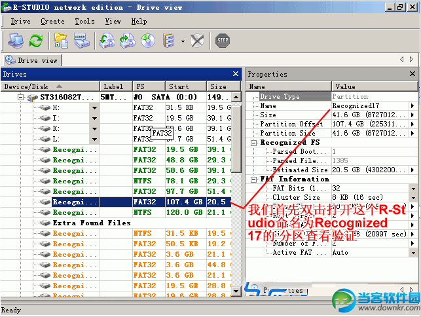Select drive L: partition row
The height and width of the screenshot is (317, 421).
tap(116, 139)
